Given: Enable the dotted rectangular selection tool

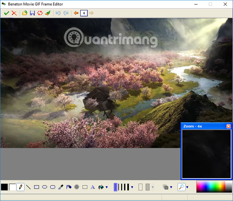Looking at the screenshot, I should 85,187.
